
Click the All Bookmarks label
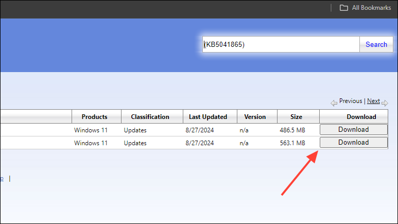[x=371, y=8]
